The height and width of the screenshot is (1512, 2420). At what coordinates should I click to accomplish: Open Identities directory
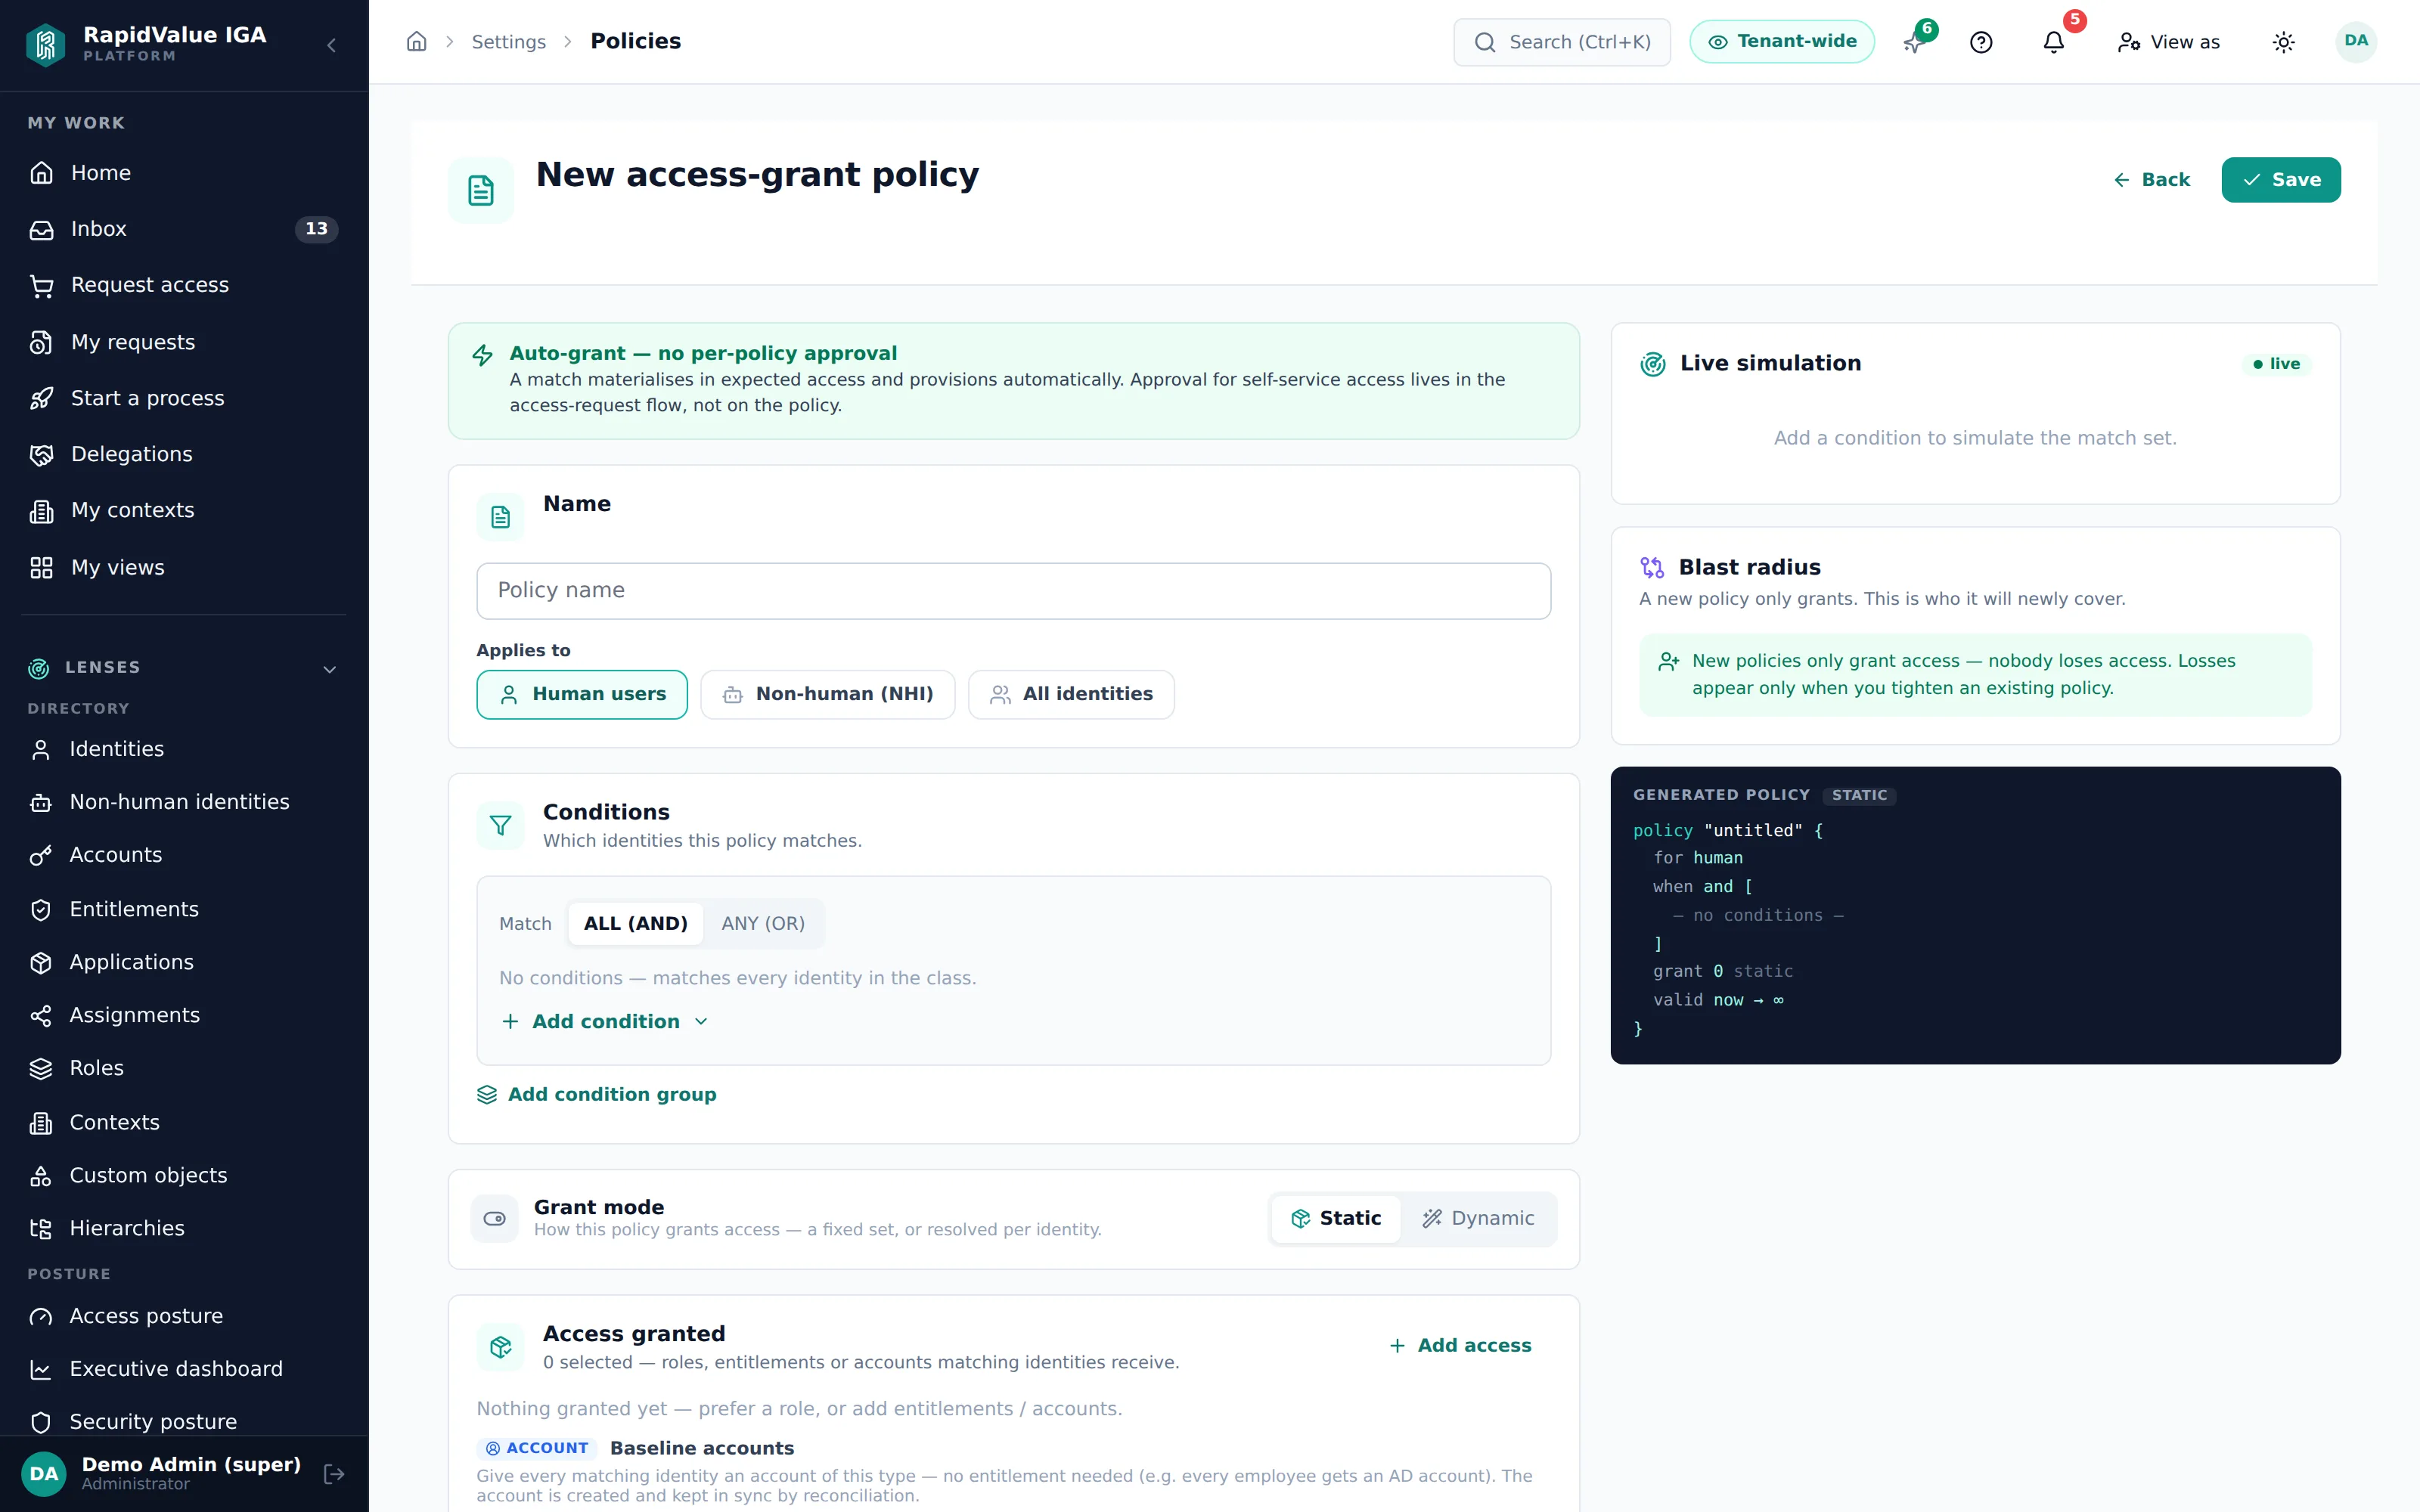pos(184,749)
